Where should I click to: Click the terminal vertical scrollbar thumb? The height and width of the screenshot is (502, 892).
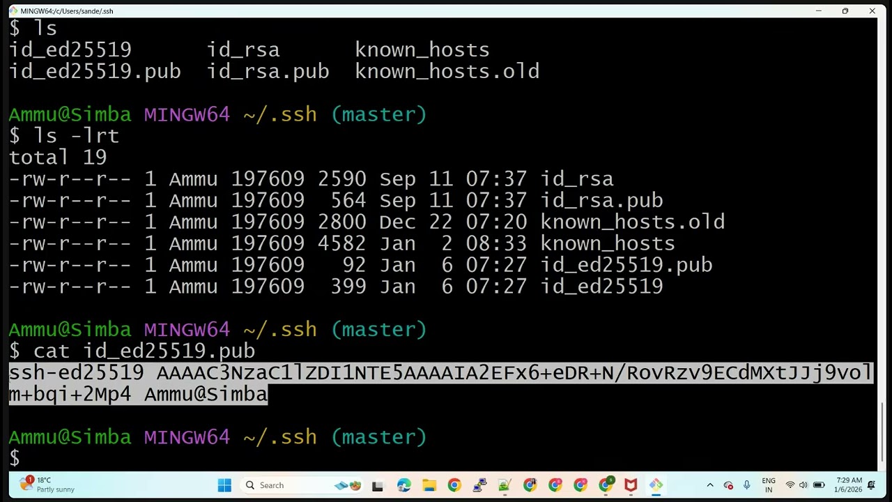click(883, 432)
